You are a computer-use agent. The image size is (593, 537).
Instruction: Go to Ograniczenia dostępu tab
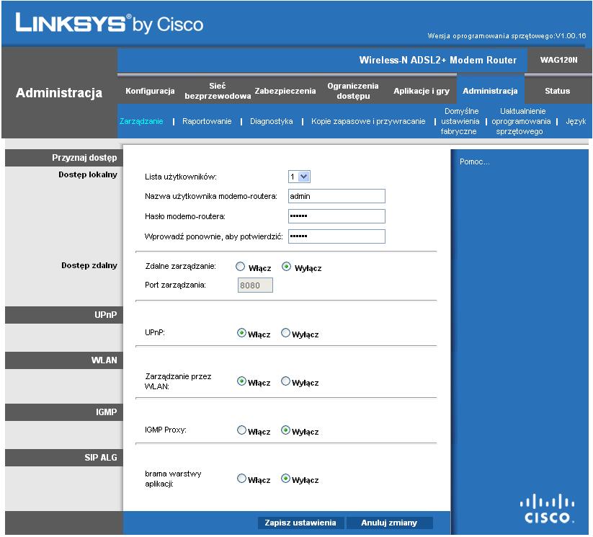353,91
